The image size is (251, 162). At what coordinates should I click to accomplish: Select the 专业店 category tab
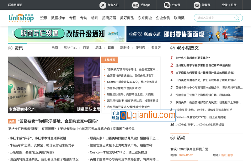point(156,48)
